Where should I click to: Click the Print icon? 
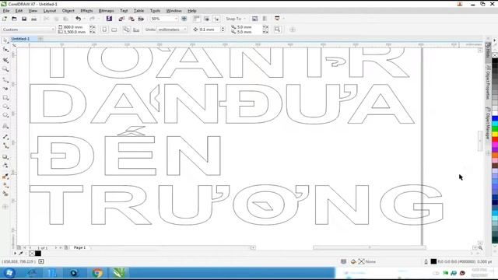(33, 19)
